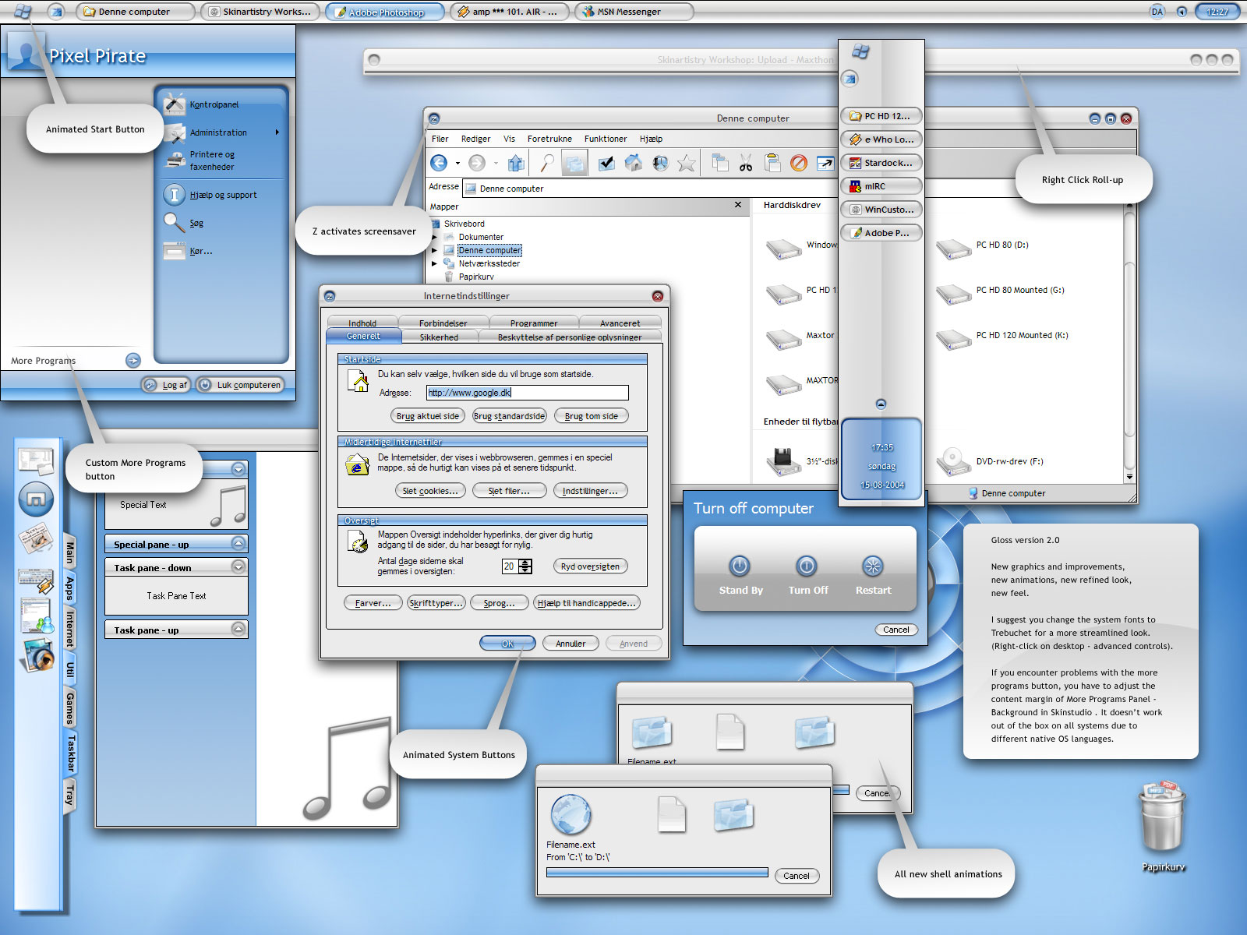The width and height of the screenshot is (1247, 935).
Task: Open DVD-rw-drev (F:) drive
Action: click(x=989, y=461)
